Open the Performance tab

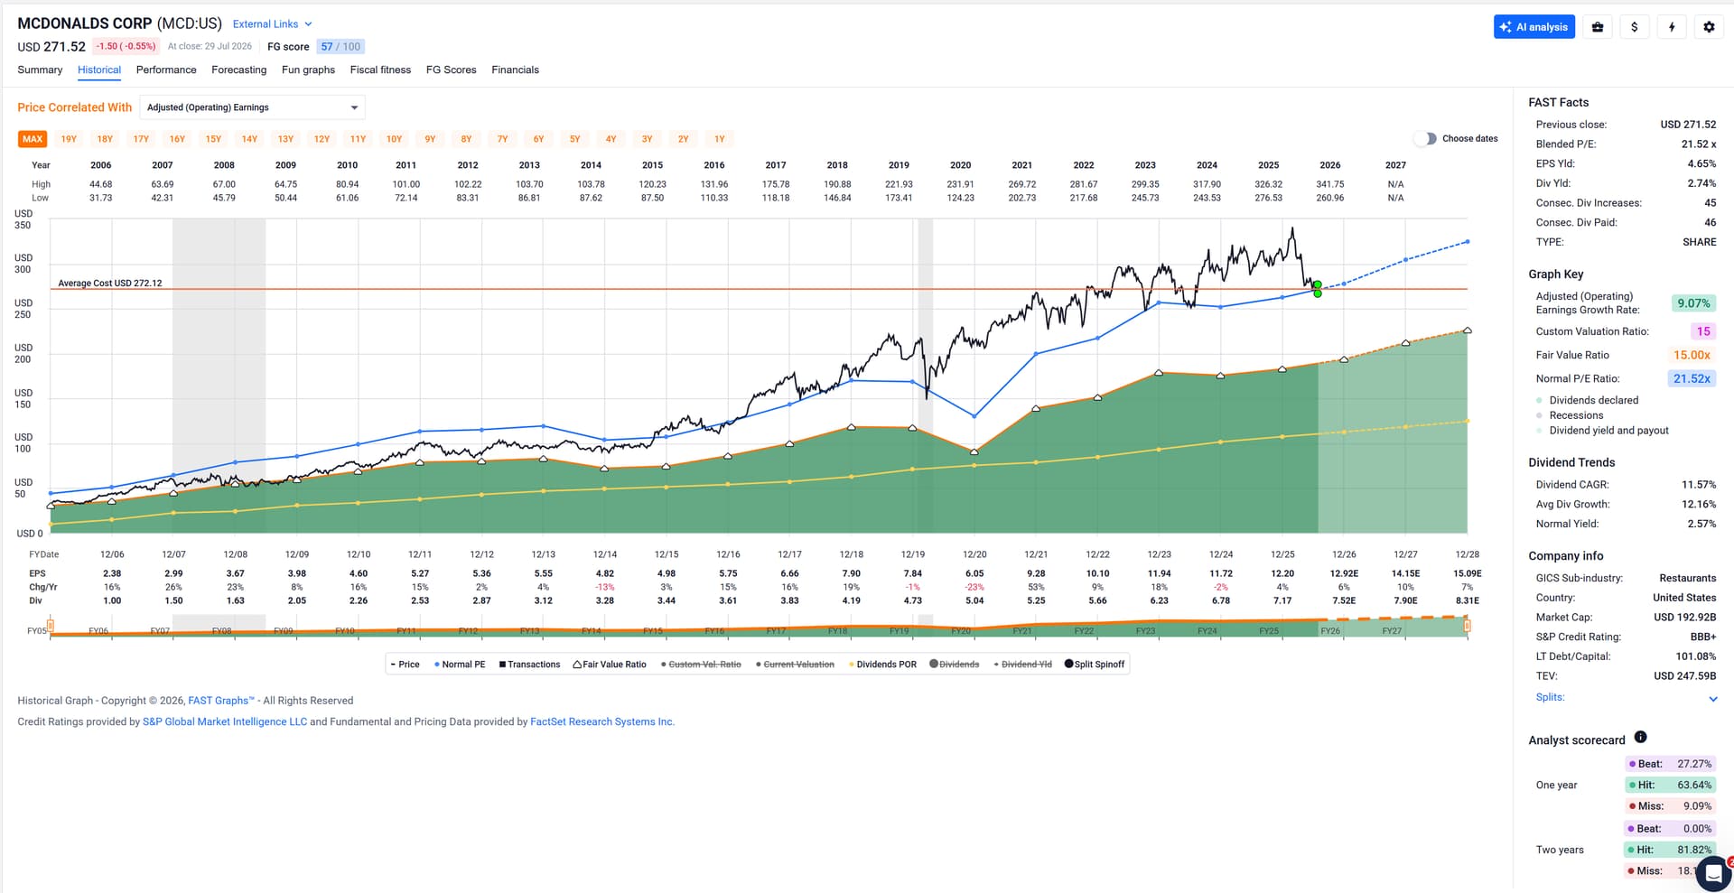166,70
